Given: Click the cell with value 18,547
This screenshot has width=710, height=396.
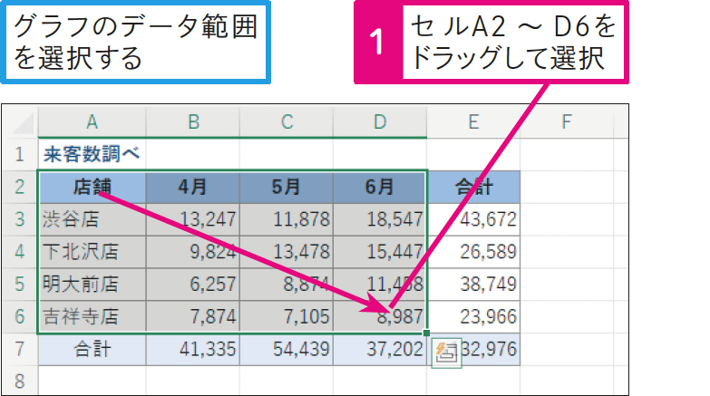Looking at the screenshot, I should (x=380, y=219).
